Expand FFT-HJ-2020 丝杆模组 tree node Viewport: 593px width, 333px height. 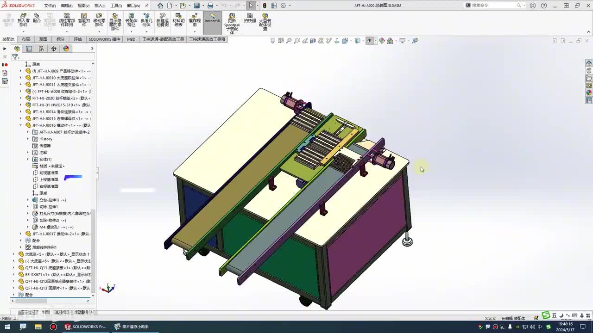coord(20,98)
